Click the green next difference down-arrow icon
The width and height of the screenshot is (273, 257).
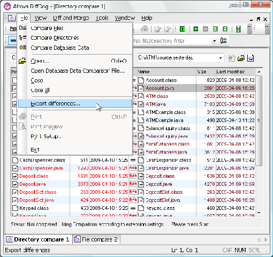(x=196, y=29)
